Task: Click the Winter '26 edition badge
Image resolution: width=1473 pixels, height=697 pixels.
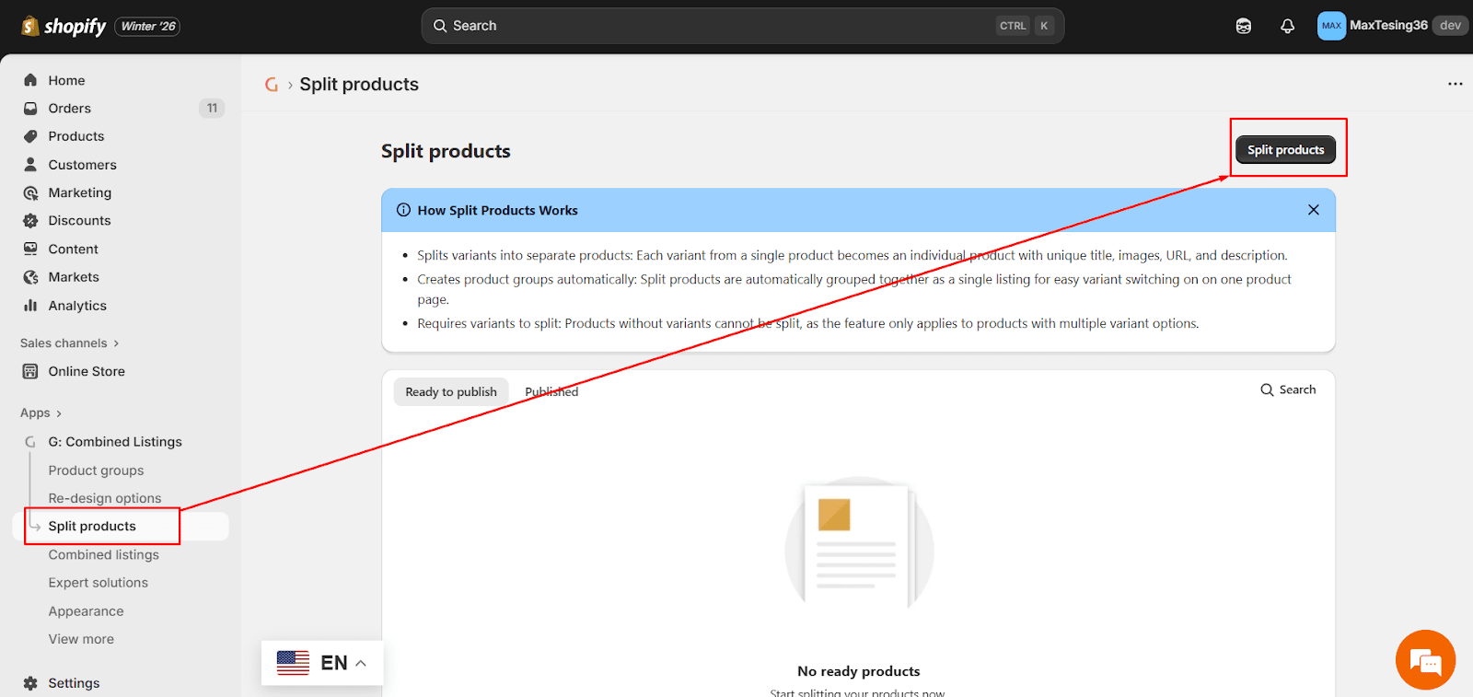Action: pyautogui.click(x=148, y=26)
